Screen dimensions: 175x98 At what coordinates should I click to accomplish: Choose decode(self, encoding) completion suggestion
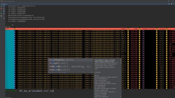71,66
